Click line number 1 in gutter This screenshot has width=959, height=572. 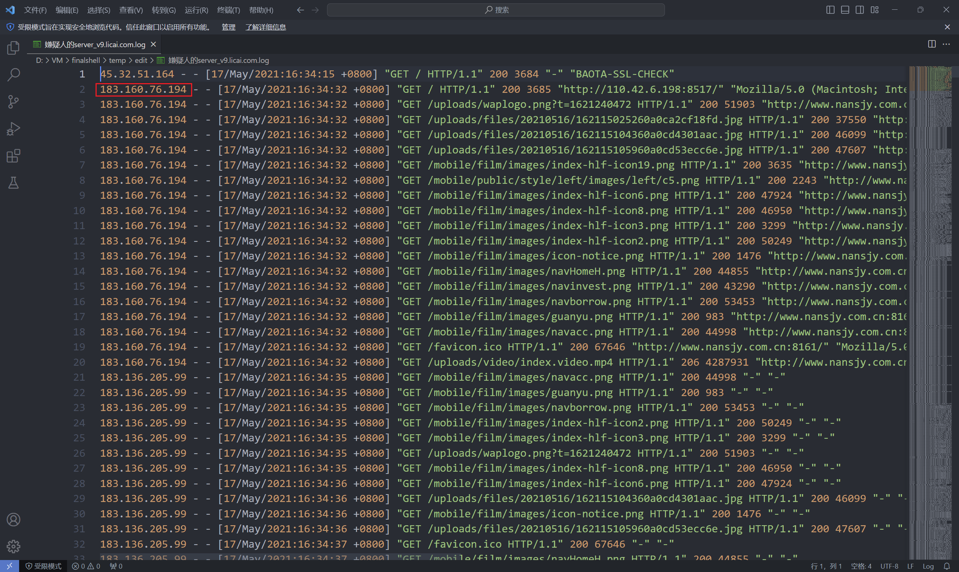coord(82,74)
